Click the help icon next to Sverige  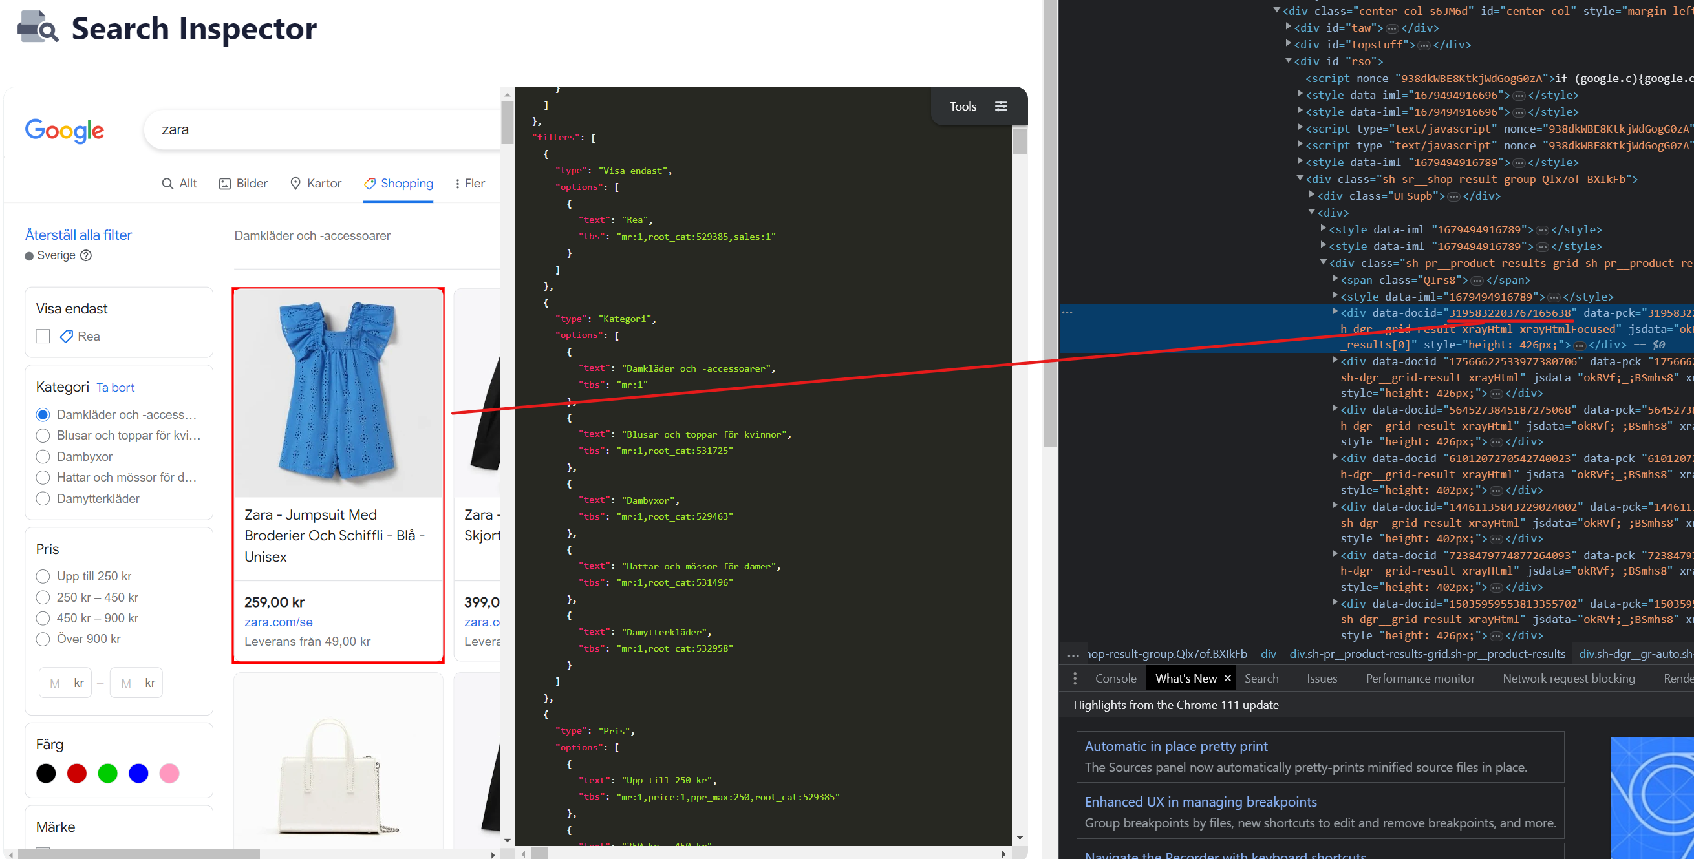(x=86, y=256)
